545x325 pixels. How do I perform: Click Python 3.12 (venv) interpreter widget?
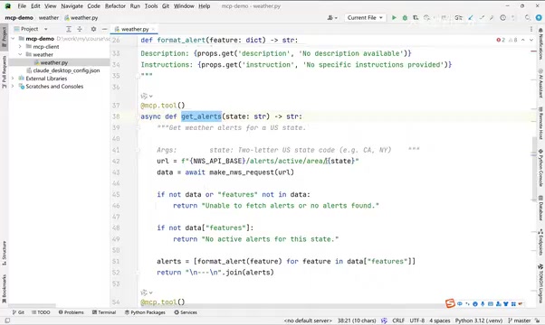click(x=479, y=320)
